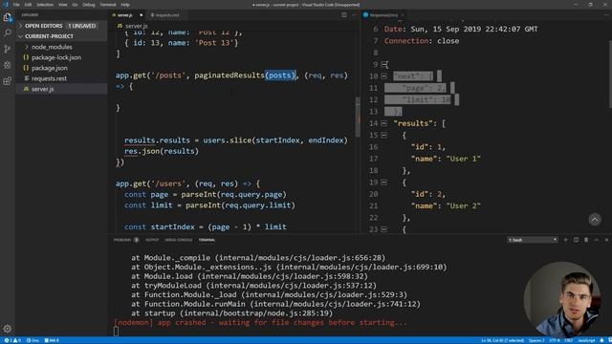Open requests.rest in the explorer
Viewport: 612px width, 344px height.
49,78
